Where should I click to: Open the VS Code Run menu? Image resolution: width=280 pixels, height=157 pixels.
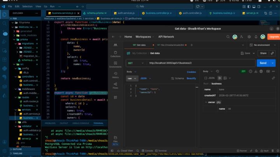click(x=52, y=7)
